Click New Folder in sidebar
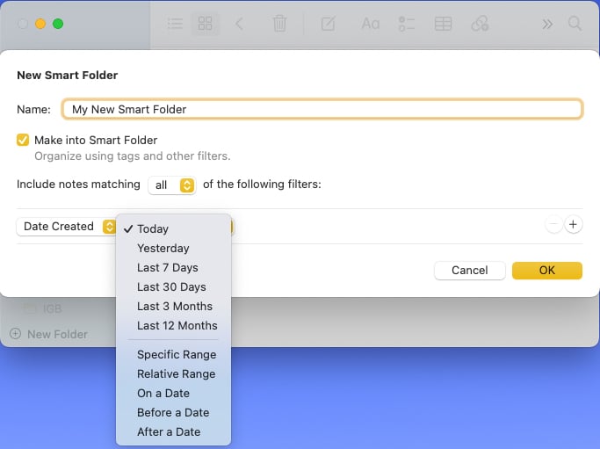 [x=57, y=334]
